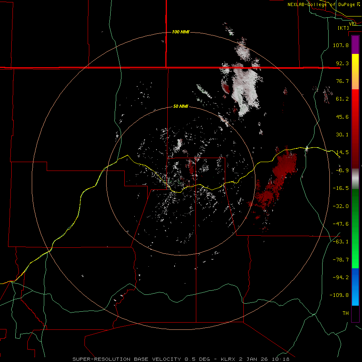This screenshot has width=362, height=362.
Task: Click the "TH" threshold label
Action: tap(346, 313)
